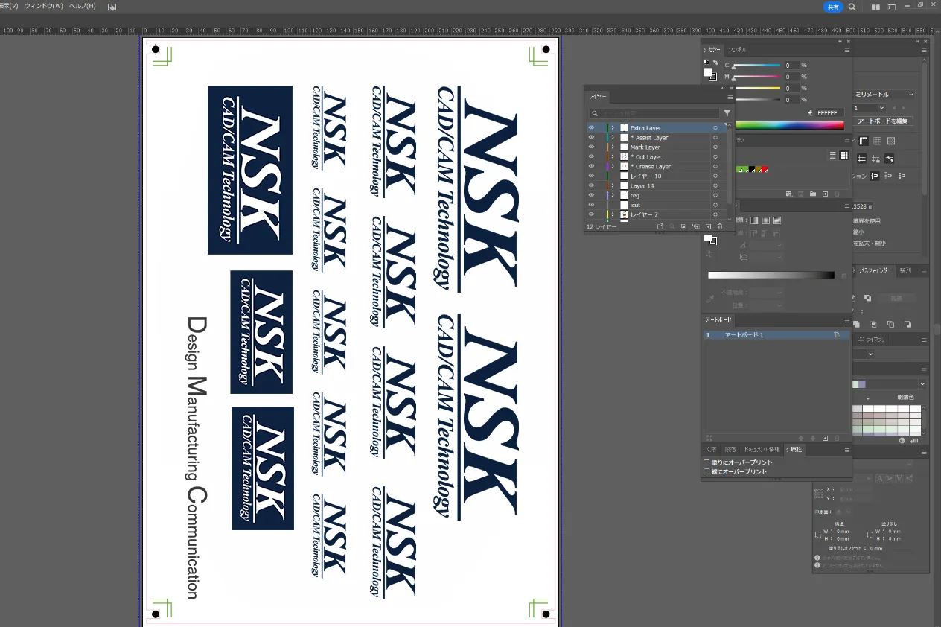
Task: Make clipping mask icon in Layers panel
Action: 683,226
